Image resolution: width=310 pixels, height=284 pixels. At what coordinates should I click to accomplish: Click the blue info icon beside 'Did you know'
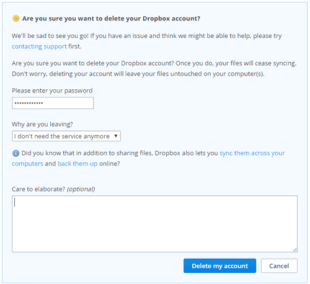point(15,153)
